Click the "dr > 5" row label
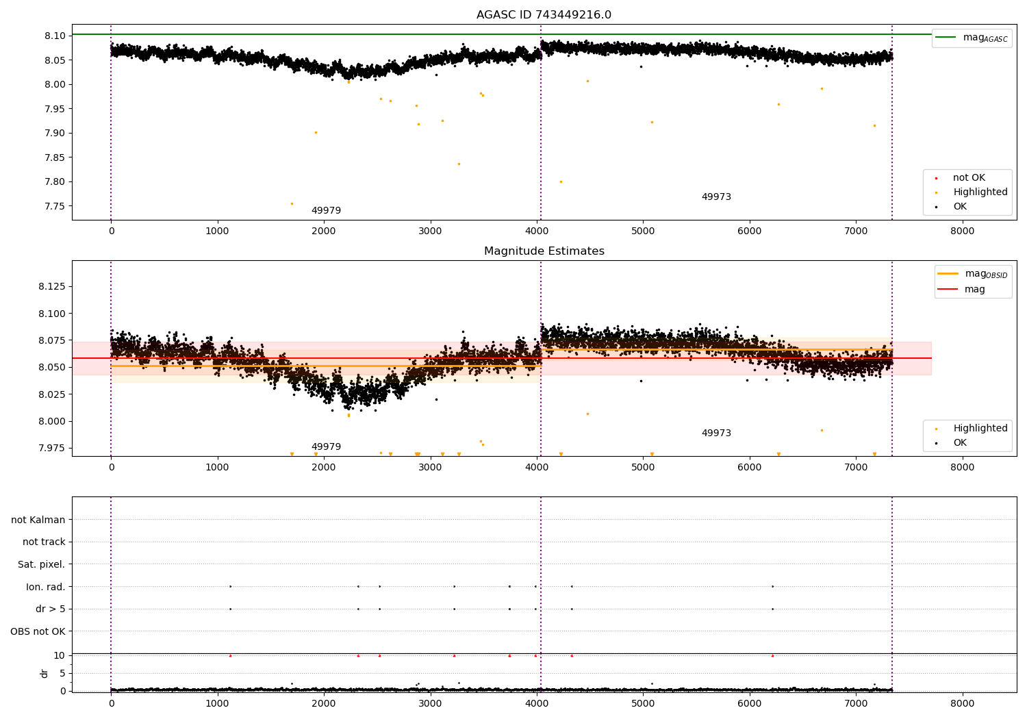 pyautogui.click(x=51, y=609)
